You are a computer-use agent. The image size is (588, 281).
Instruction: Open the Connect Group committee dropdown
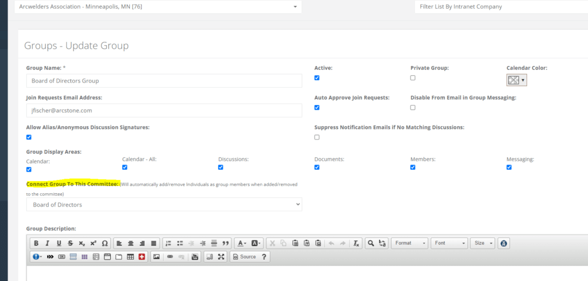pyautogui.click(x=164, y=205)
